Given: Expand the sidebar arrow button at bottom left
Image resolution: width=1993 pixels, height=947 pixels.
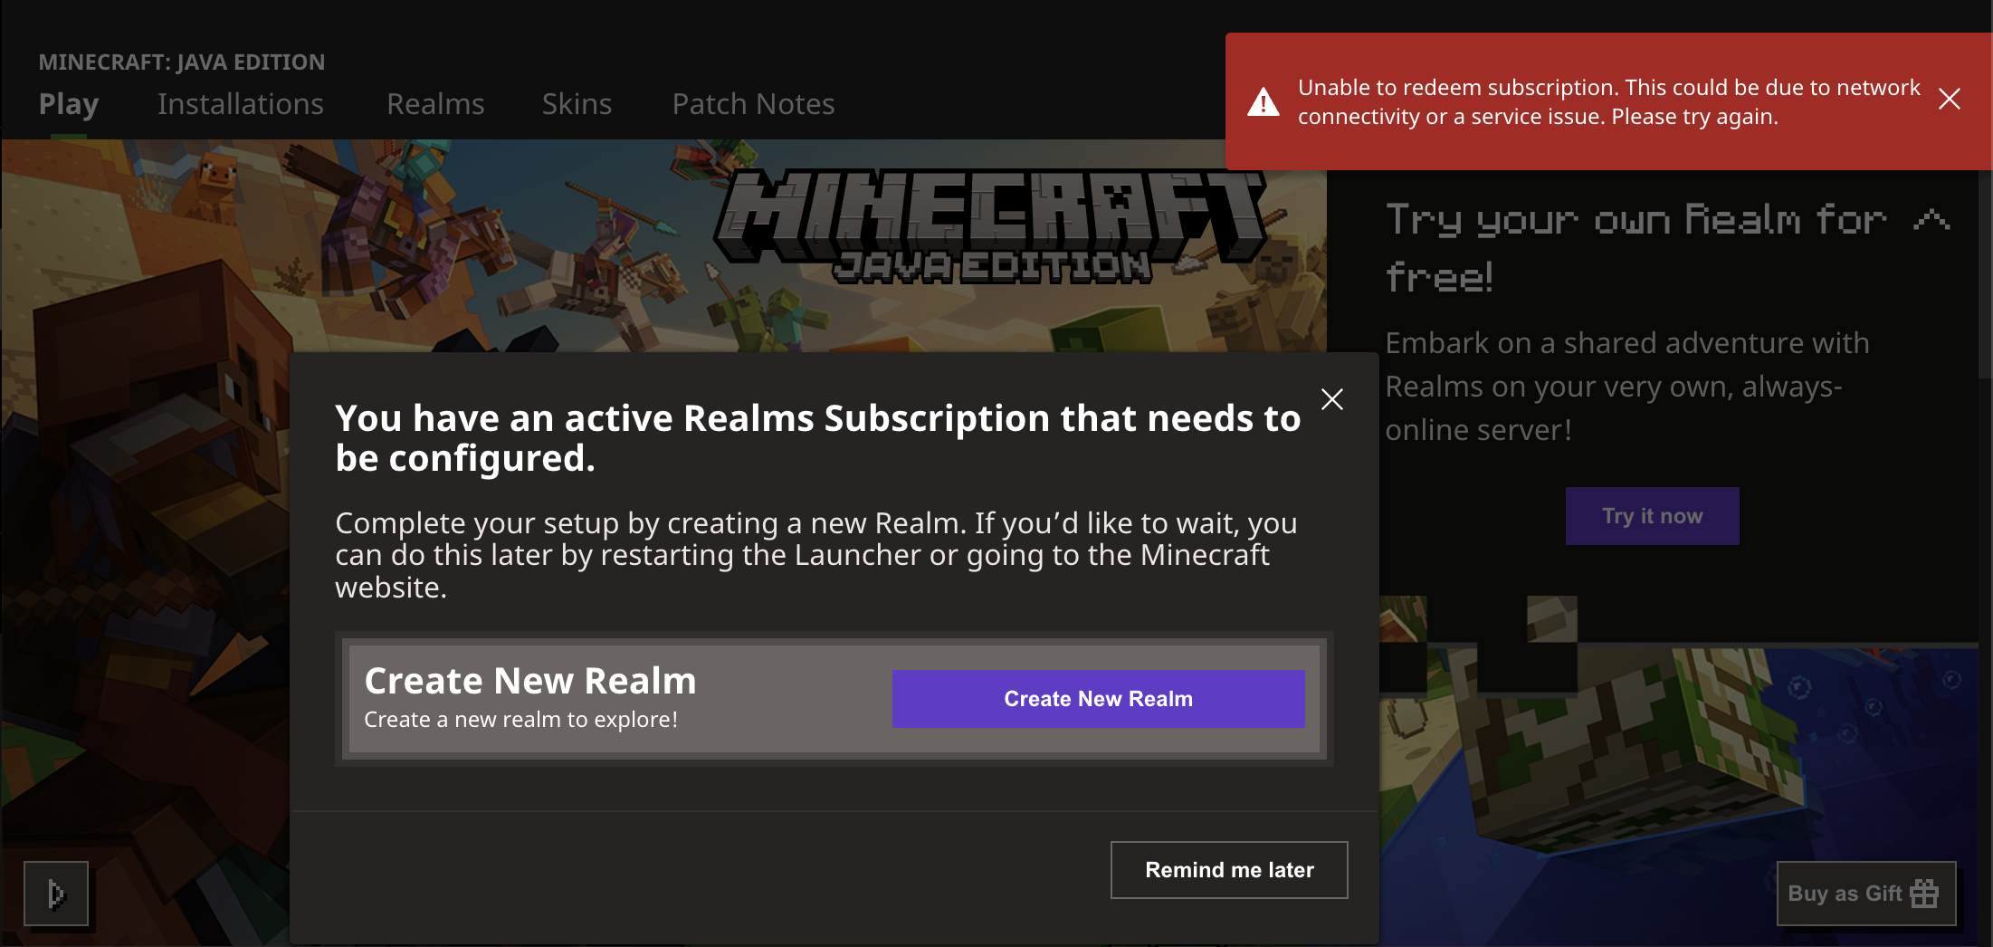Looking at the screenshot, I should coord(56,894).
